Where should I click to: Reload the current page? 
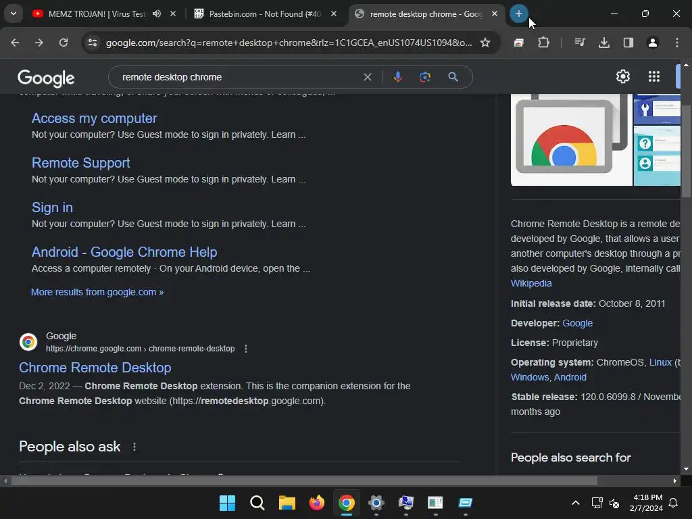coord(64,43)
